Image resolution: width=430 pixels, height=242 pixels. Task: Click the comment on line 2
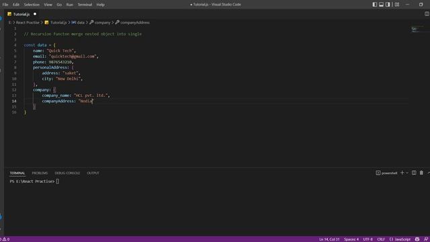(83, 34)
